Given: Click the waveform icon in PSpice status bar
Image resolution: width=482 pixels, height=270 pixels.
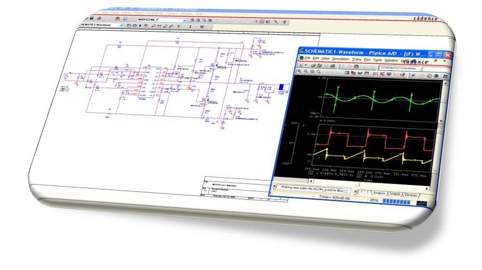Looking at the screenshot, I should click(x=422, y=203).
